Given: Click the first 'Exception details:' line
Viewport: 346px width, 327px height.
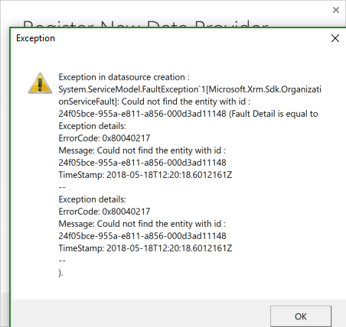Looking at the screenshot, I should (92, 126).
